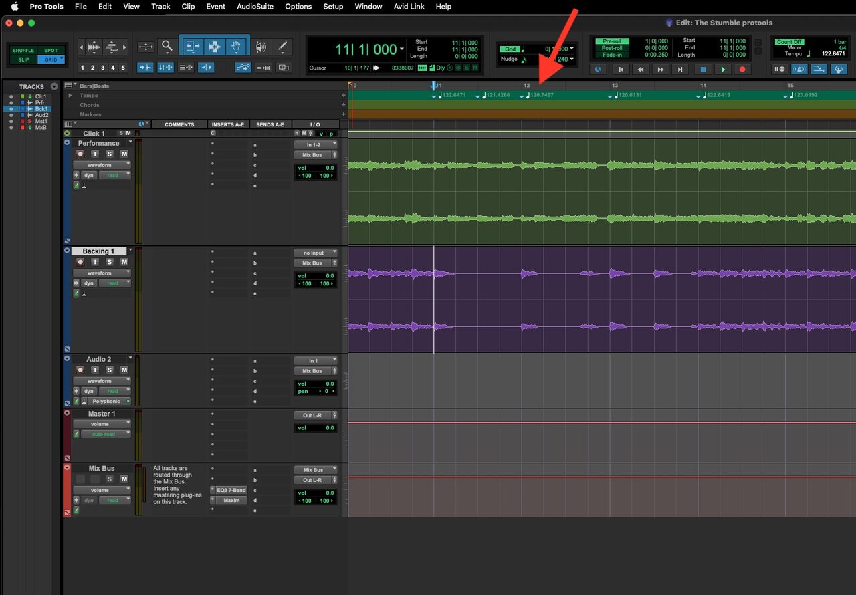This screenshot has width=856, height=595.
Task: Toggle Wait for Note icon
Action: [x=780, y=69]
